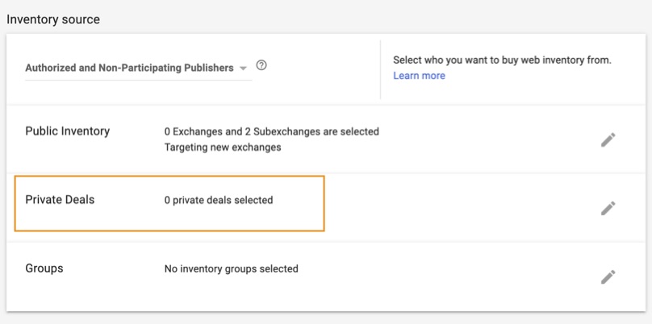Click the question mark help icon
Screen dimensions: 652x324
click(261, 66)
